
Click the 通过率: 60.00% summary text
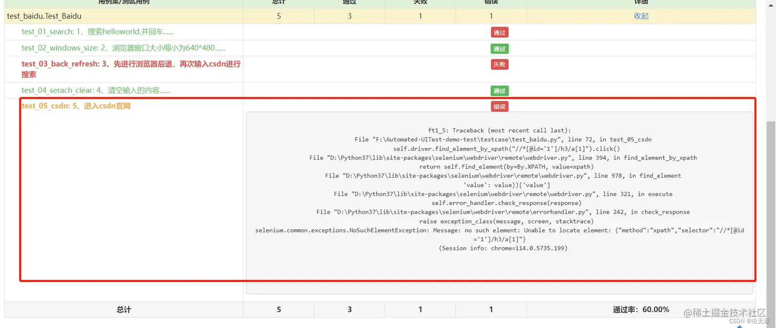pyautogui.click(x=641, y=310)
